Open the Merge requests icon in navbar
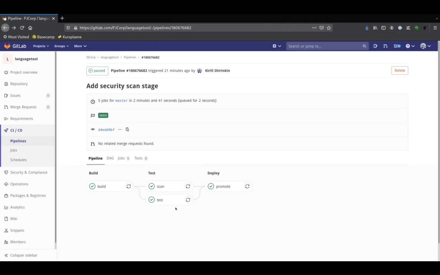Image resolution: width=440 pixels, height=275 pixels. pyautogui.click(x=385, y=46)
